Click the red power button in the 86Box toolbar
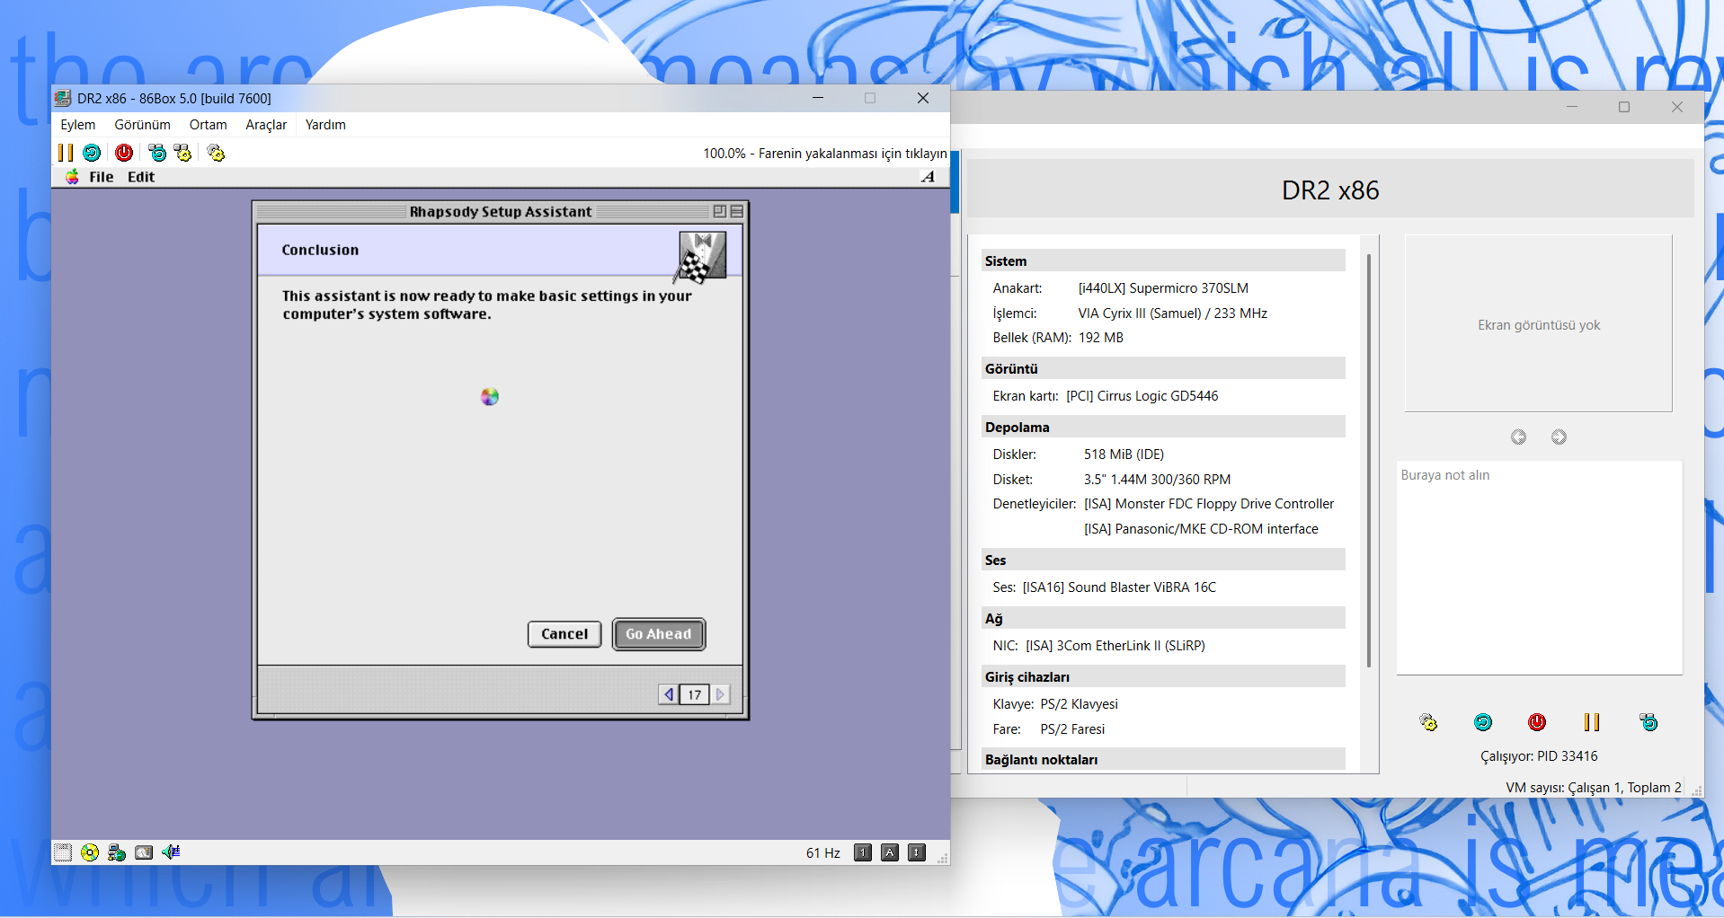Viewport: 1724px width, 918px height. coord(124,153)
